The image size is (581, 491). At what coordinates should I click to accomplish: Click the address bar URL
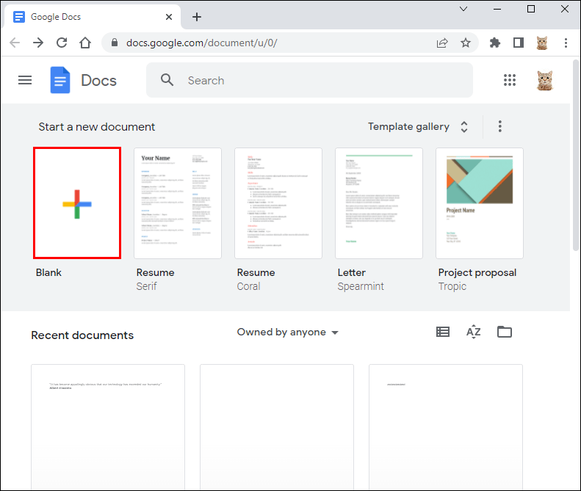click(201, 43)
